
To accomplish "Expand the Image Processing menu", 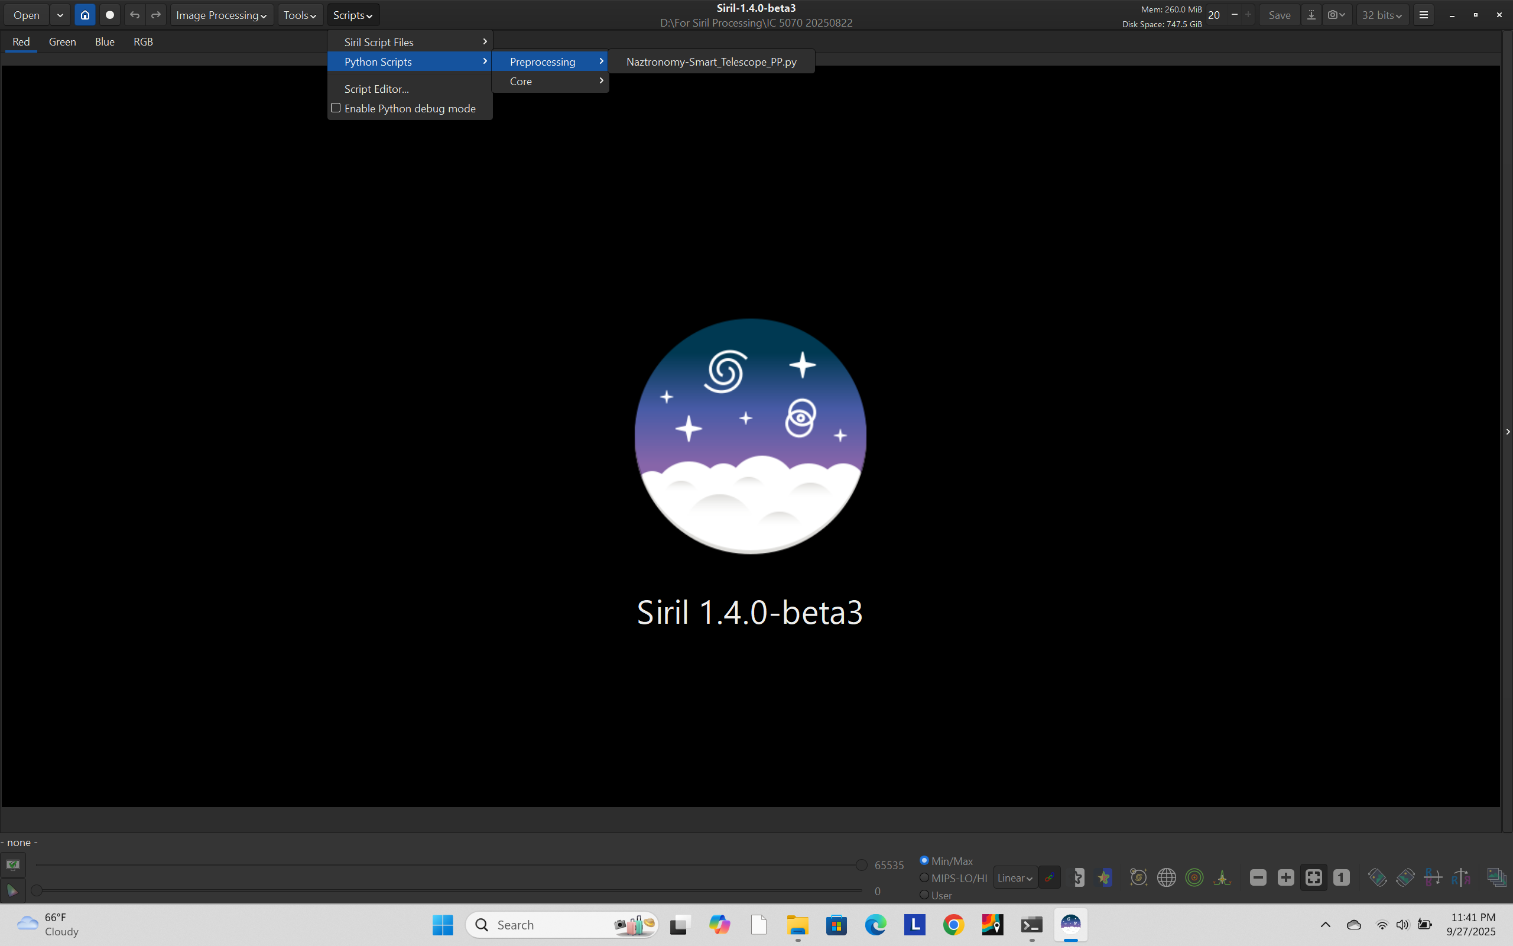I will 220,15.
